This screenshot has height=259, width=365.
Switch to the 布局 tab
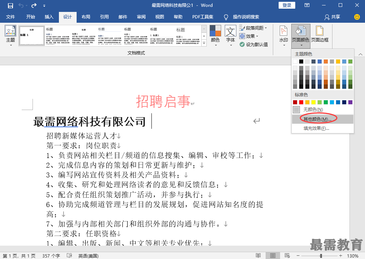pyautogui.click(x=86, y=17)
